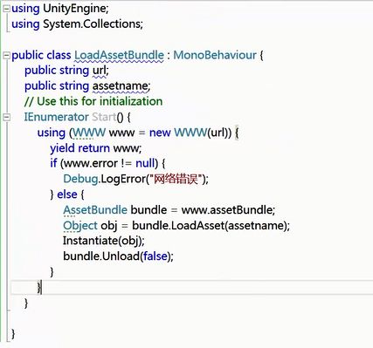The width and height of the screenshot is (373, 348).
Task: Click 'Debug' in the Debug.LogError call
Action: 80,179
